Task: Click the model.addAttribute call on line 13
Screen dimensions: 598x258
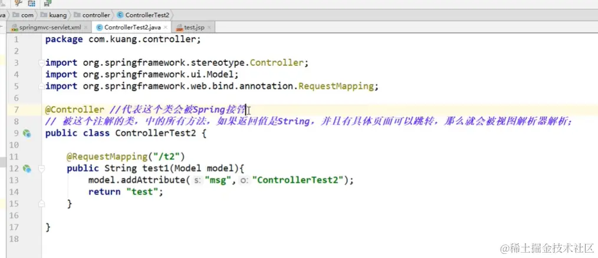Action: 221,180
